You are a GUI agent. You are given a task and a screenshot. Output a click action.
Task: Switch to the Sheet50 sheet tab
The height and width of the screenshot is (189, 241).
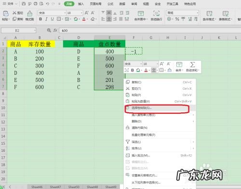[x=74, y=187]
